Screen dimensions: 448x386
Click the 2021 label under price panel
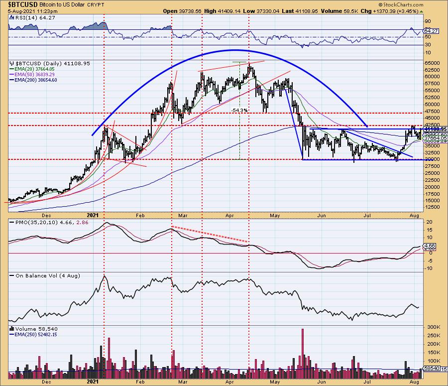pos(93,215)
